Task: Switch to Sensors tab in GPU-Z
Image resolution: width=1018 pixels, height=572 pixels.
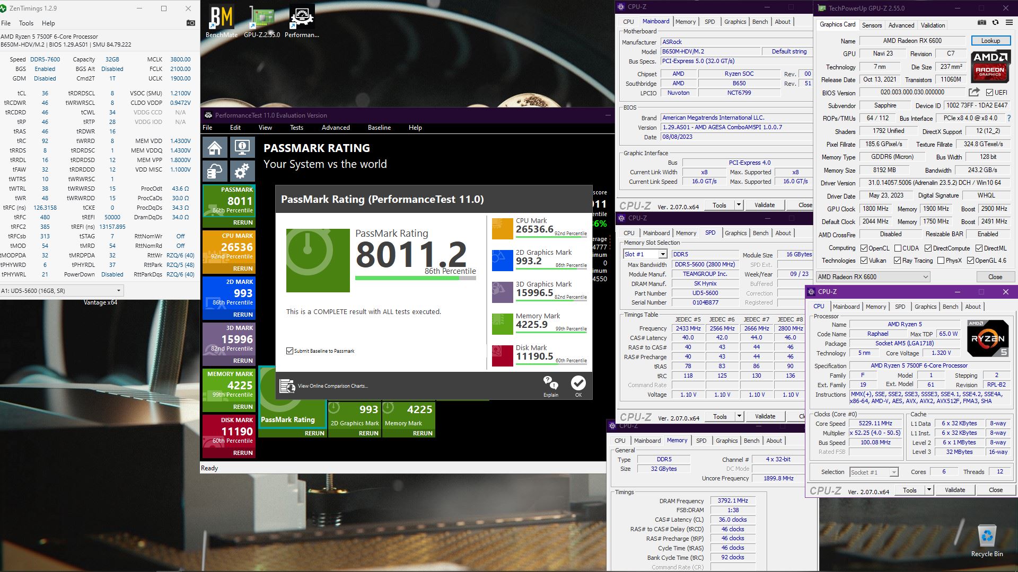Action: coord(872,25)
